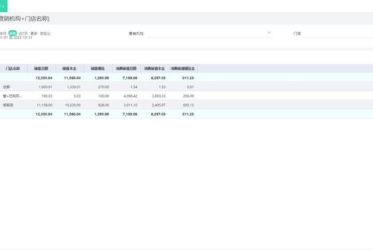This screenshot has width=373, height=250.
Task: Click the 储值总额 column header
Action: [41, 69]
